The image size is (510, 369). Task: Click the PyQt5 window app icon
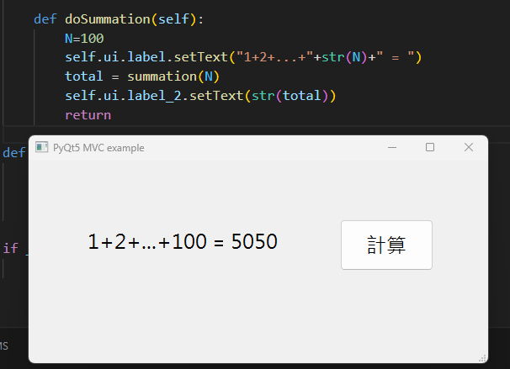click(x=41, y=148)
